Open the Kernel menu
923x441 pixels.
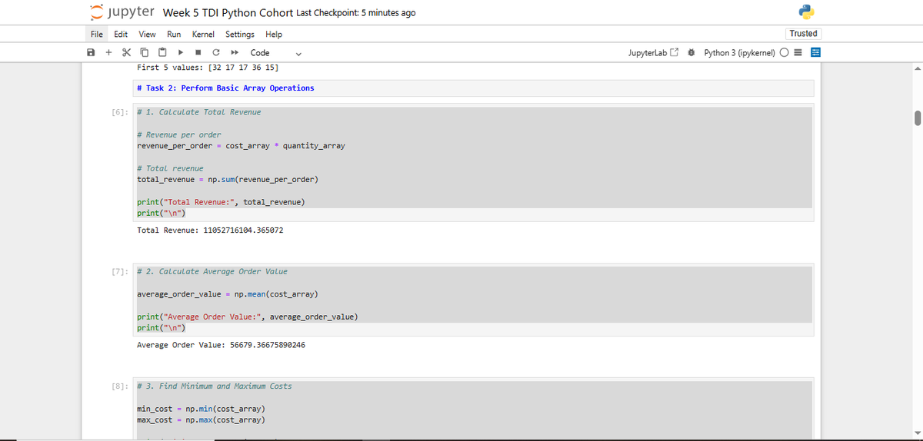point(203,34)
